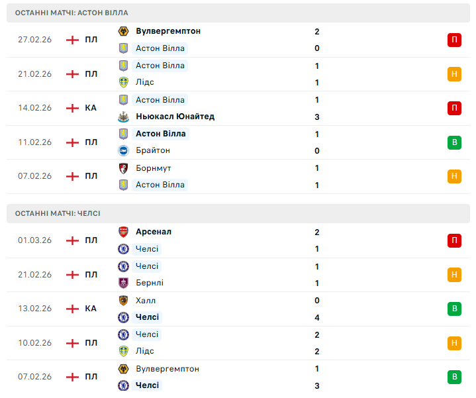Click the Leeds logo in the 10.02.26 match
Screen dimensions: 476x398
click(x=122, y=351)
